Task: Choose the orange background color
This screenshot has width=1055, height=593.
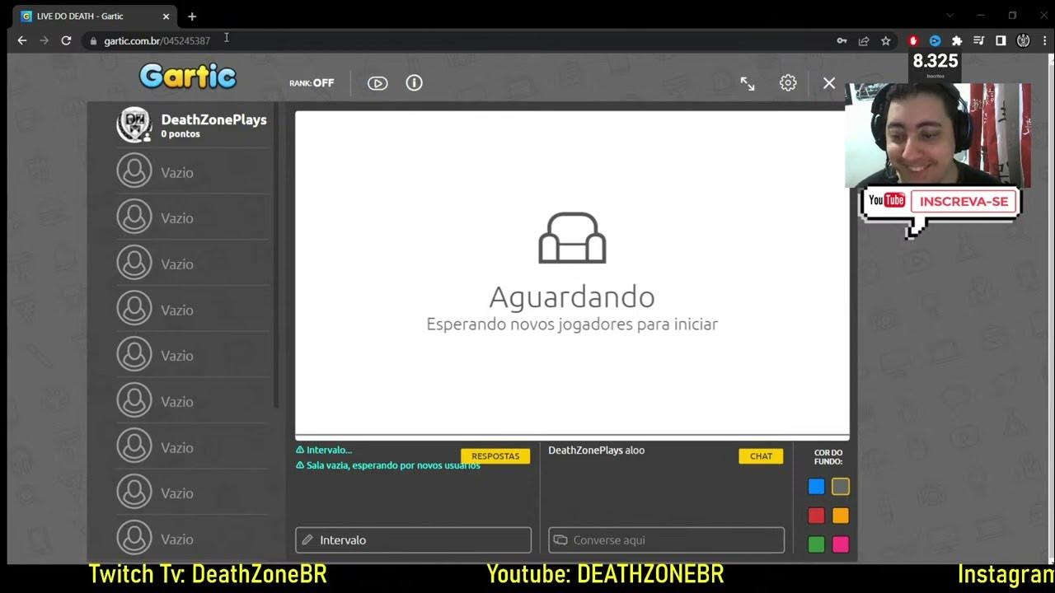Action: pos(841,516)
